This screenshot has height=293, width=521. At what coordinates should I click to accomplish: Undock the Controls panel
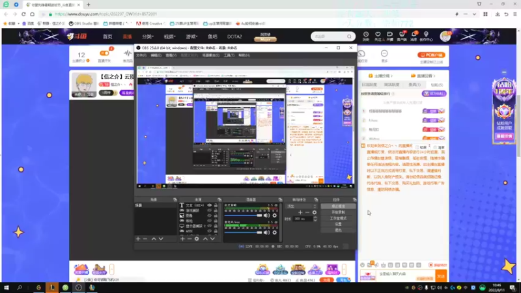354,200
